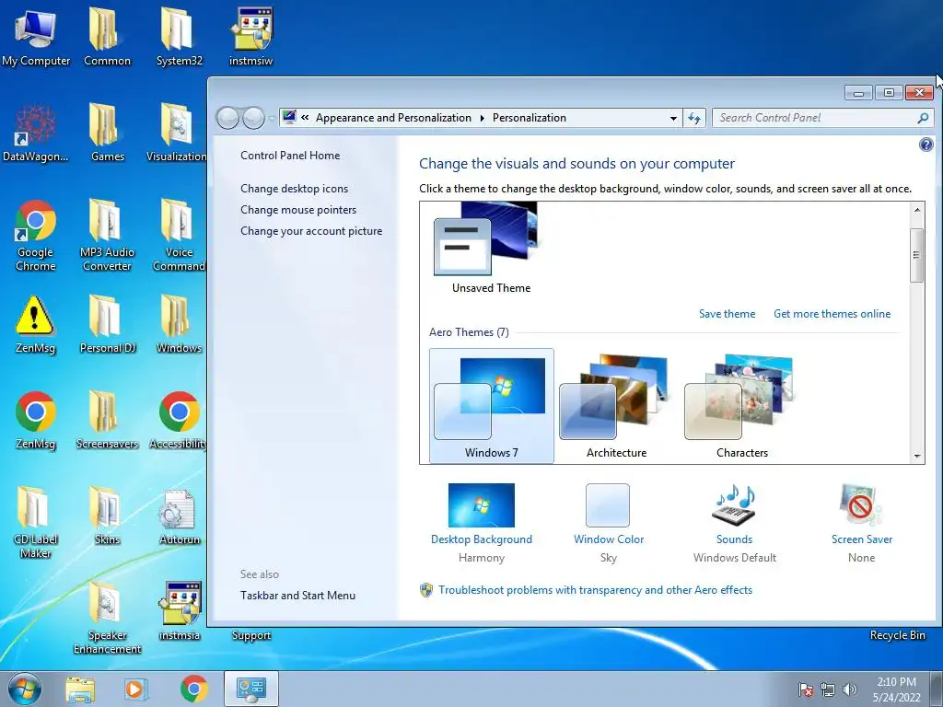The width and height of the screenshot is (943, 707).
Task: Open the ZenMsg warning-sign icon
Action: 36,325
